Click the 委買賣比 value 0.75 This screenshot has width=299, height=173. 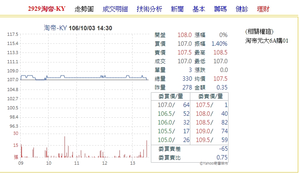[222, 157]
